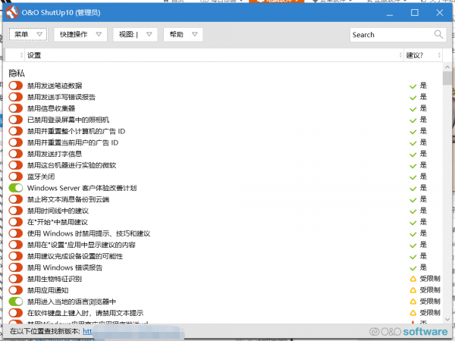
Task: Open the new version link in footer
Action: (87, 331)
